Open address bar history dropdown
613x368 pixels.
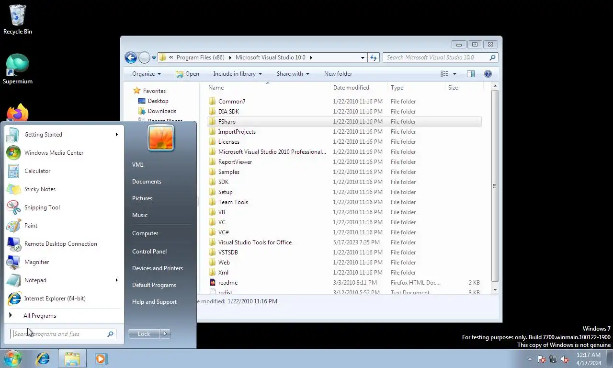363,57
